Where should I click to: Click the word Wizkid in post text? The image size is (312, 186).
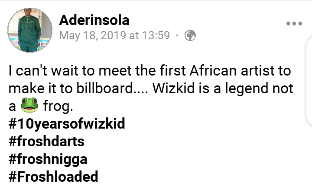(173, 88)
